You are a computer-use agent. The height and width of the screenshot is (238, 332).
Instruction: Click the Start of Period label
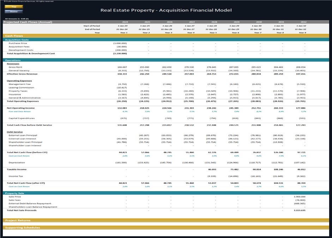pyautogui.click(x=92, y=26)
